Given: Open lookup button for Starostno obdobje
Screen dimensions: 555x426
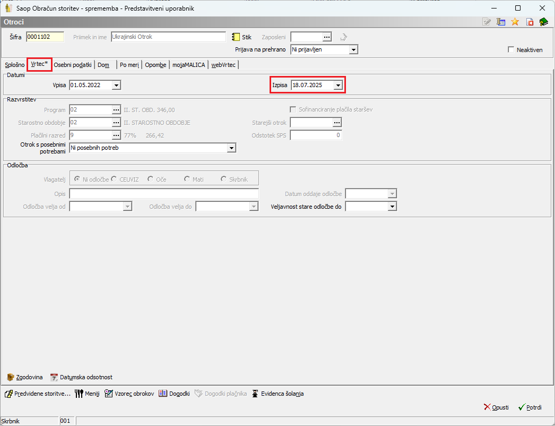Looking at the screenshot, I should [116, 123].
